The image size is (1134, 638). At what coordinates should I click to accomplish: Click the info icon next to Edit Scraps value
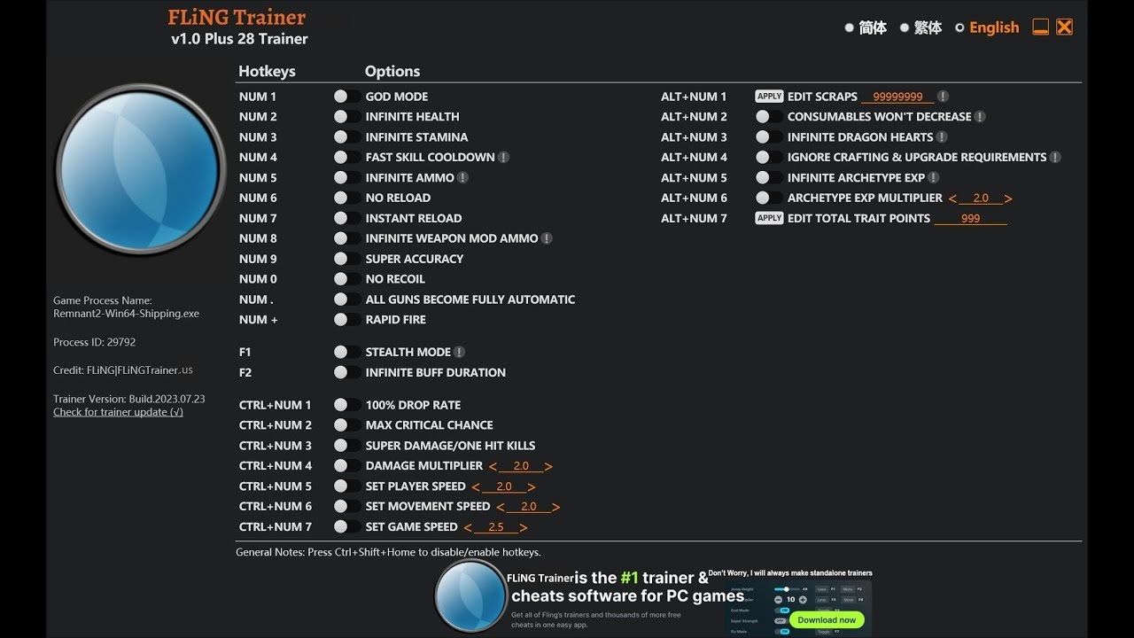943,97
